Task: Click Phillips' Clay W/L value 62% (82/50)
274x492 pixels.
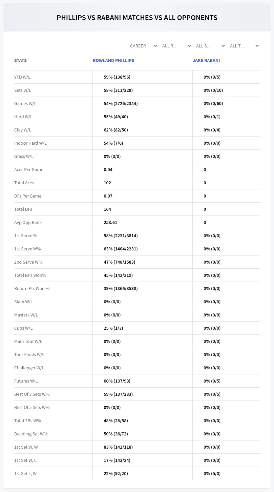Action: coord(116,130)
